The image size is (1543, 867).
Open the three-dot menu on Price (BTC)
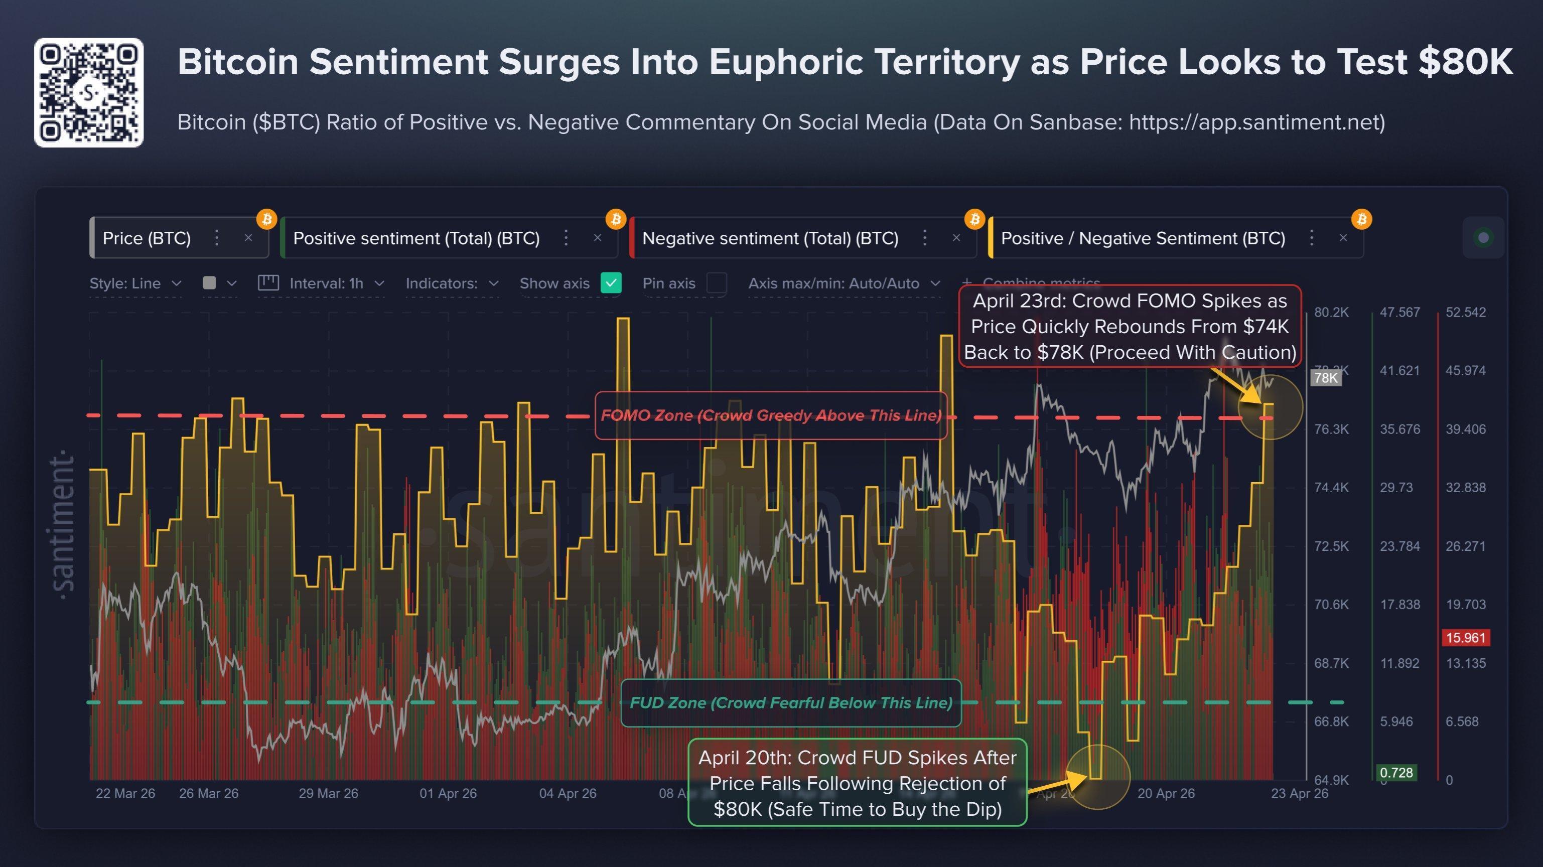[217, 238]
